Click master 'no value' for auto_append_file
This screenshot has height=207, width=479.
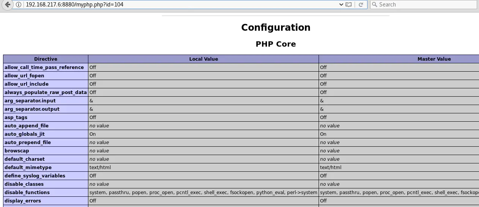tap(330, 125)
